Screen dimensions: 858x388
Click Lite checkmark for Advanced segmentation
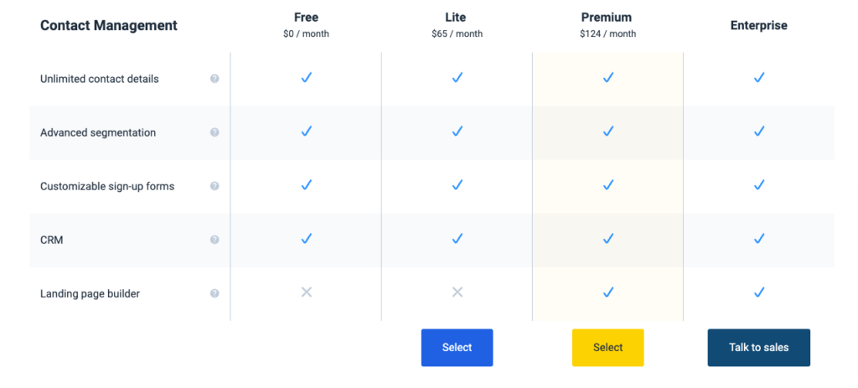[457, 132]
